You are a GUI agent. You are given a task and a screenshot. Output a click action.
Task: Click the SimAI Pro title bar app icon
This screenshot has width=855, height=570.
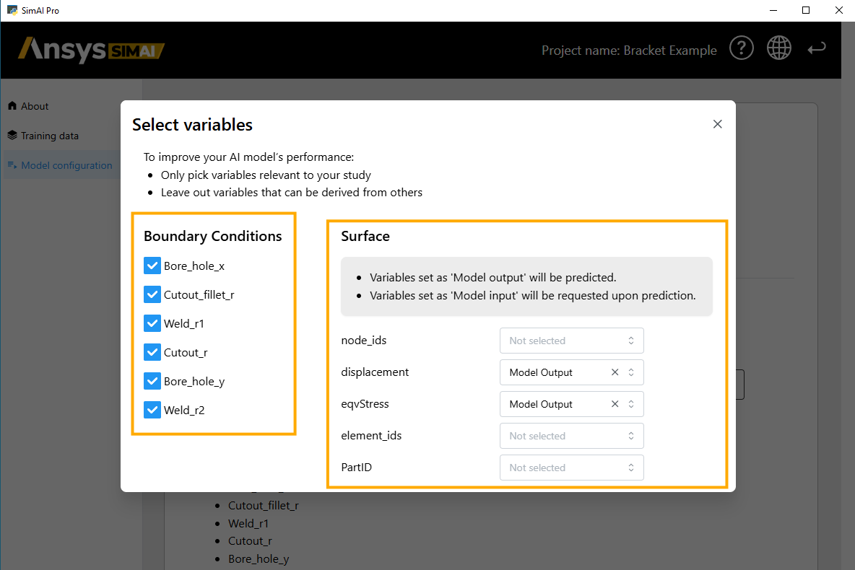[12, 10]
